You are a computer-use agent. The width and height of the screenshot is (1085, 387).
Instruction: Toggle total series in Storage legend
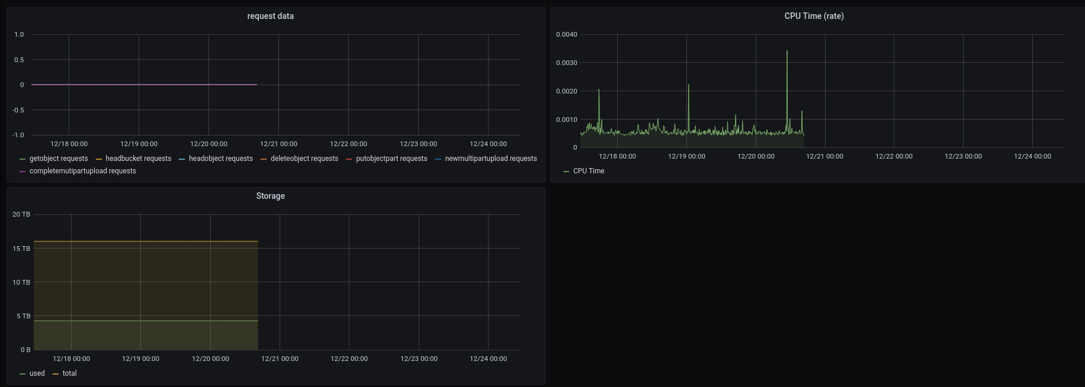(x=70, y=373)
